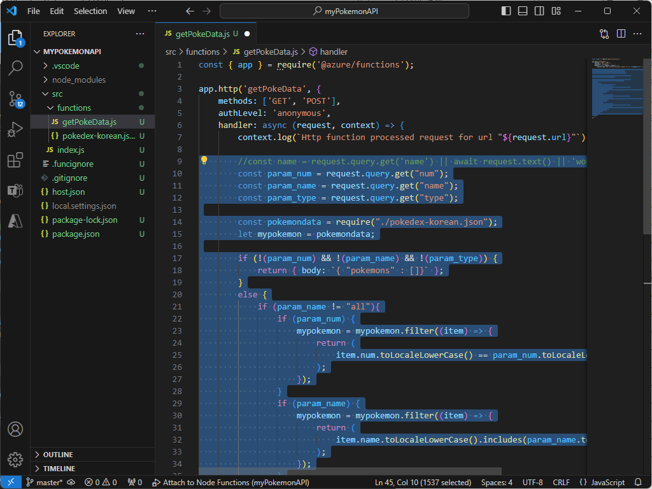Screen dimensions: 652x489
Task: Go forward with the right arrow
Action: pos(207,11)
